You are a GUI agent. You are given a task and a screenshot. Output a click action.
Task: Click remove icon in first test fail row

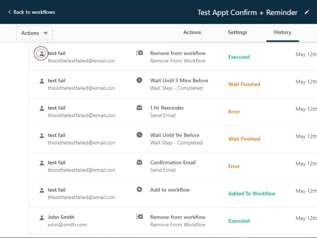(x=139, y=53)
